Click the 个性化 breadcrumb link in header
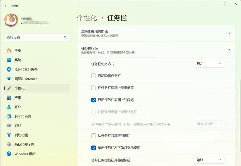Image resolution: width=241 pixels, height=166 pixels. coord(87,18)
